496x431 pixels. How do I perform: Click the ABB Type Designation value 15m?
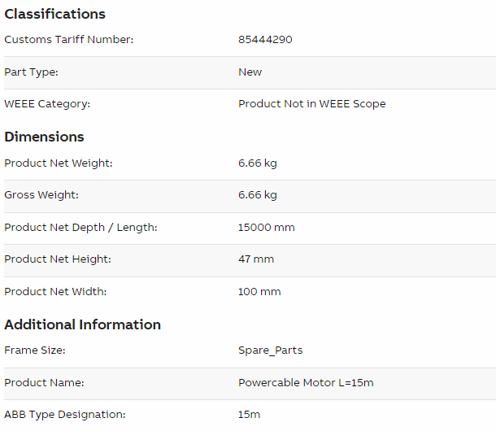pos(249,415)
